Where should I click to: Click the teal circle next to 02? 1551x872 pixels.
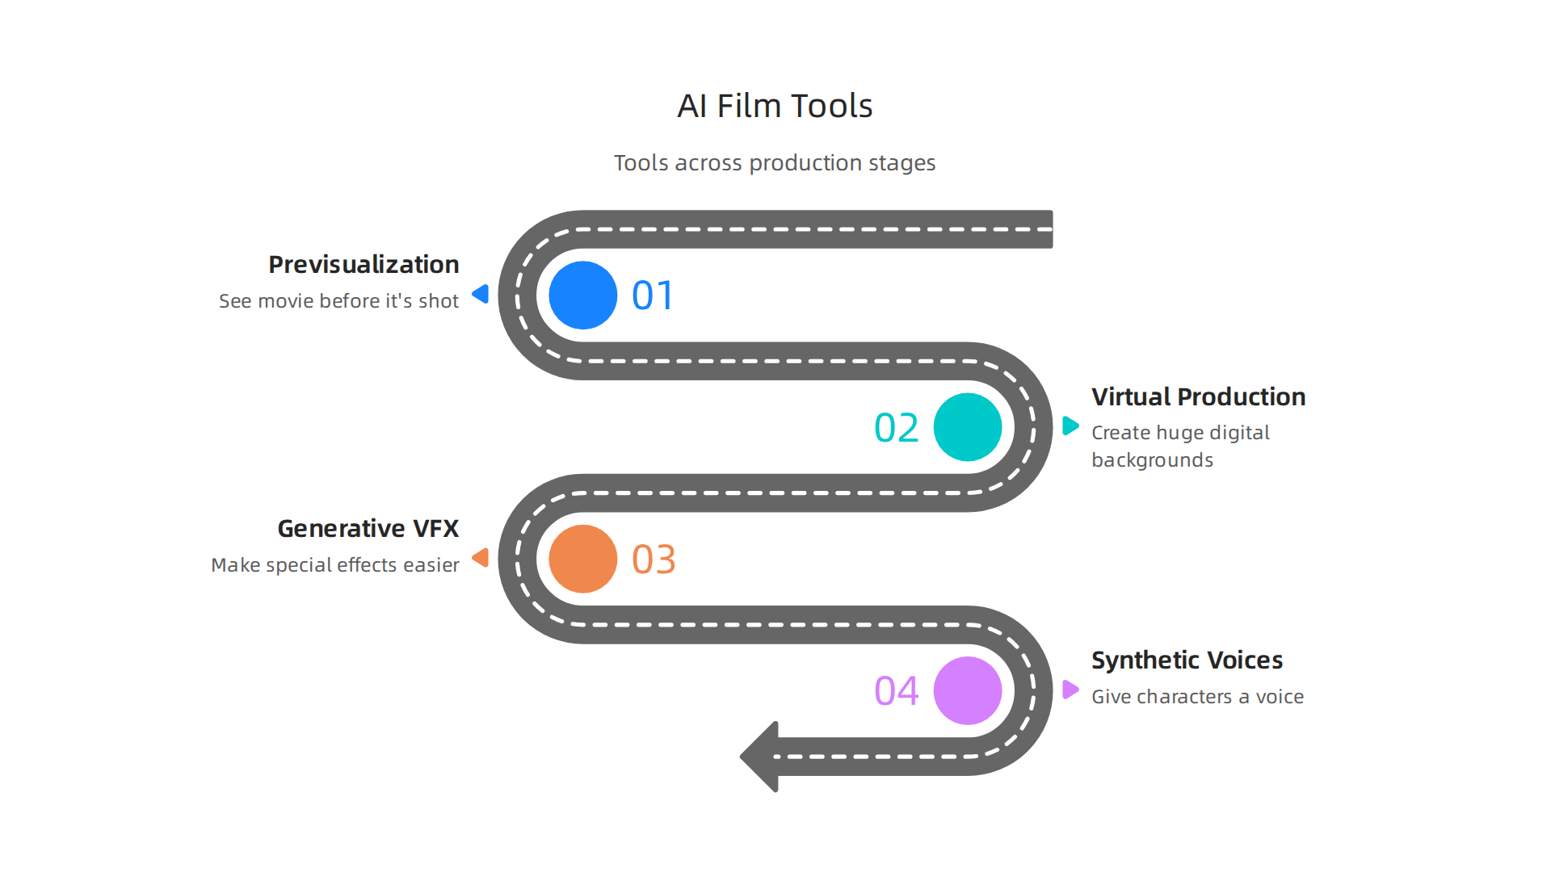coord(968,427)
